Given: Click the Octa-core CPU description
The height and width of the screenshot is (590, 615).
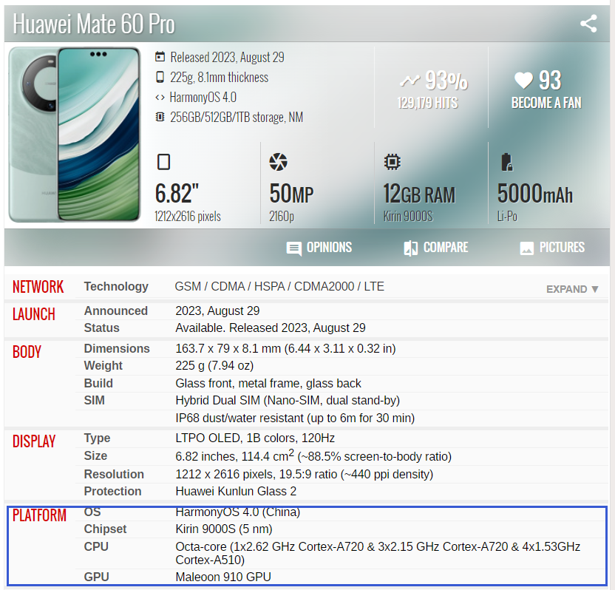Looking at the screenshot, I should click(x=378, y=553).
